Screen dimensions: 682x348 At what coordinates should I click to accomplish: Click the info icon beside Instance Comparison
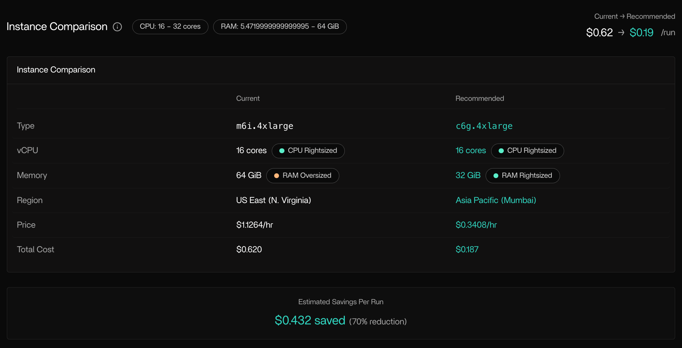117,27
